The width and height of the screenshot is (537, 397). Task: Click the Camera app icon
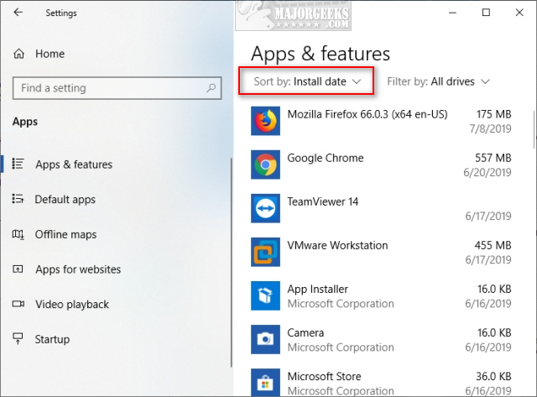pyautogui.click(x=265, y=339)
